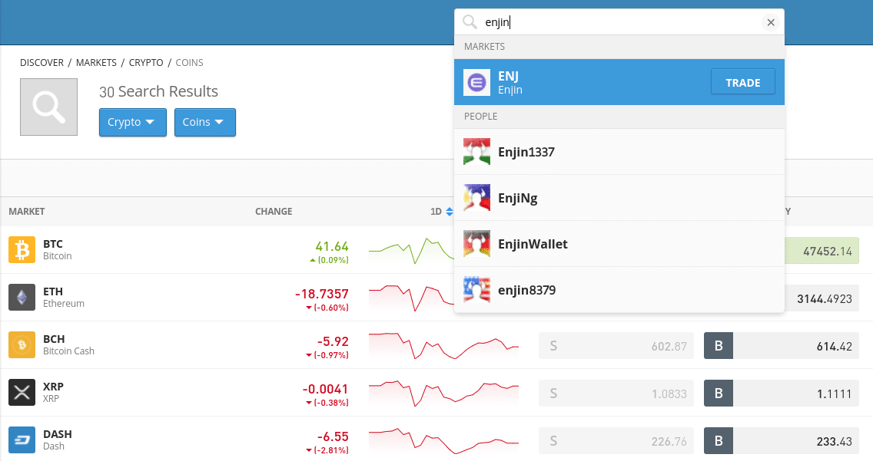Buy XRP at 1.1111

781,393
